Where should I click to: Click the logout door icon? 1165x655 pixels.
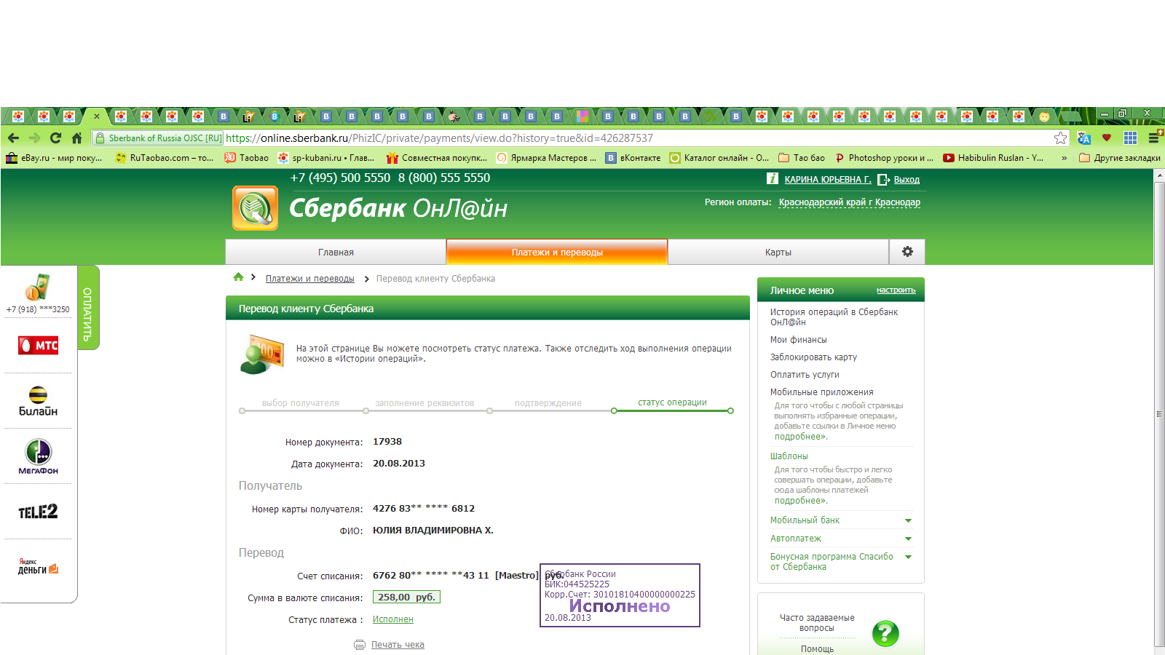[884, 179]
